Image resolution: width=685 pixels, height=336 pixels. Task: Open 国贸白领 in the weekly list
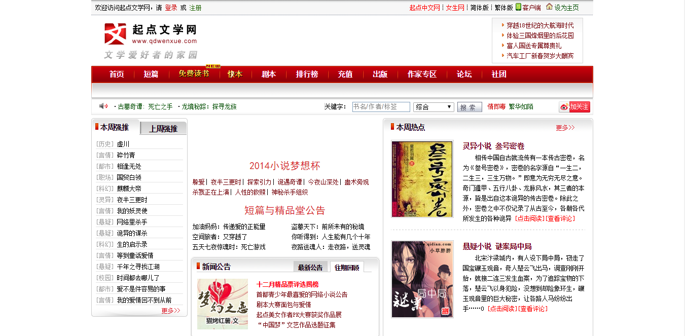pyautogui.click(x=129, y=177)
